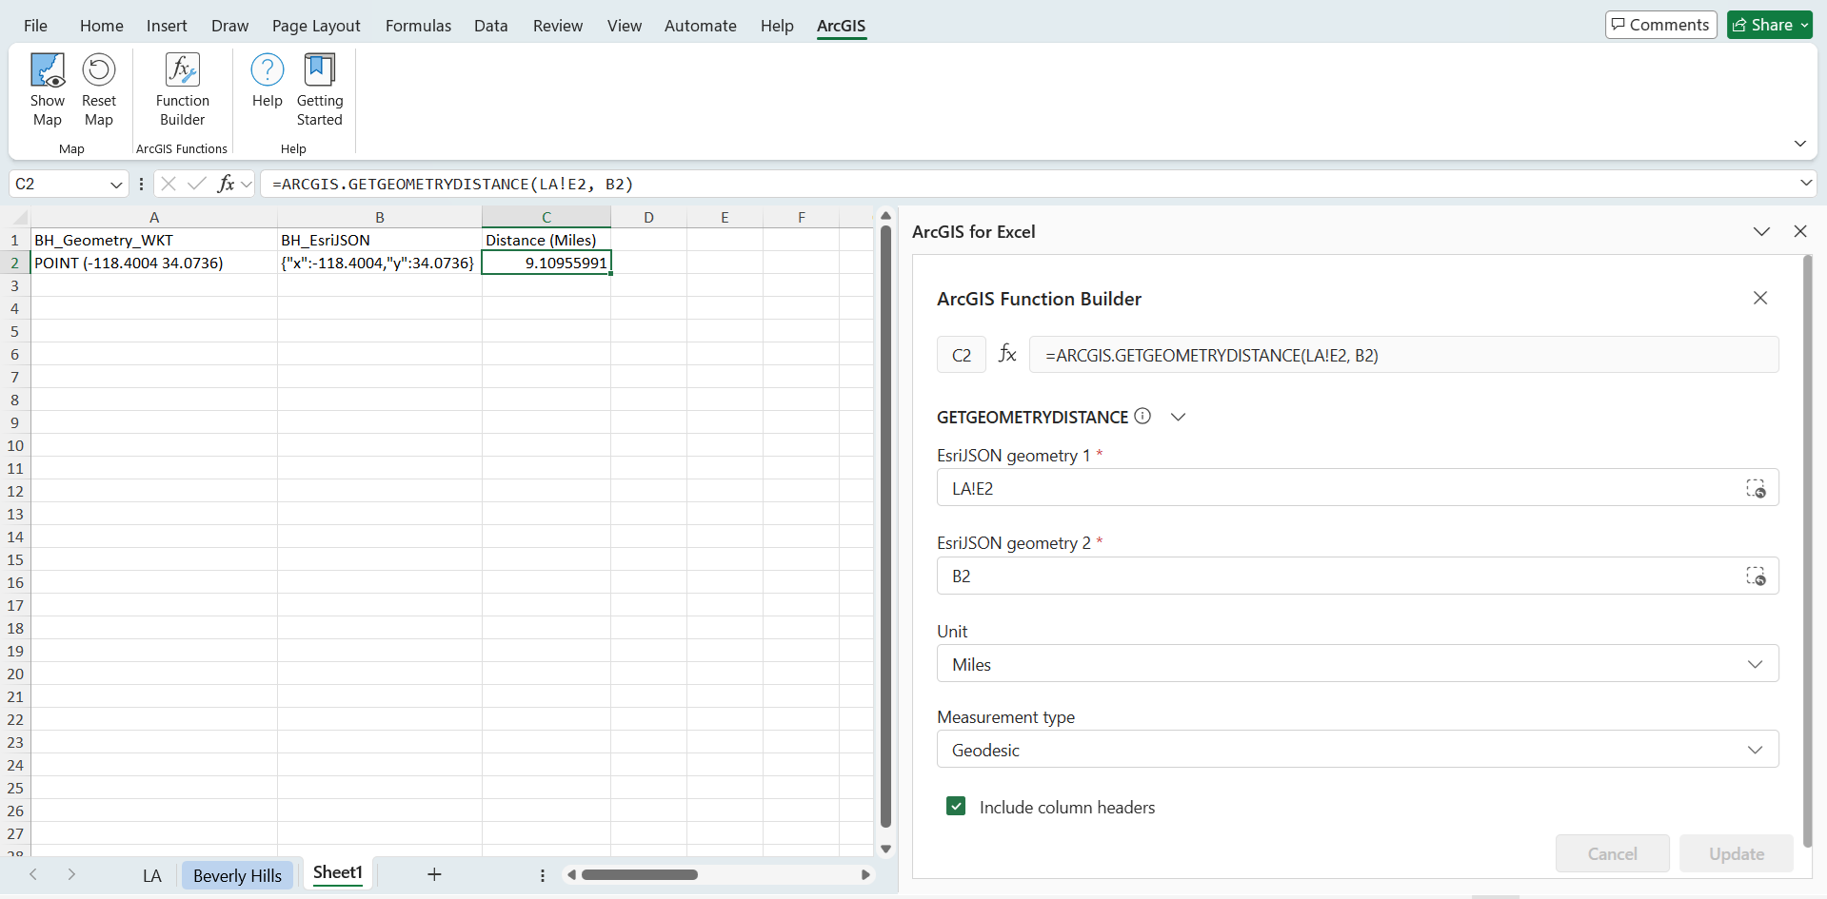Switch to the Beverly Hills sheet tab
The image size is (1827, 899).
coord(237,875)
